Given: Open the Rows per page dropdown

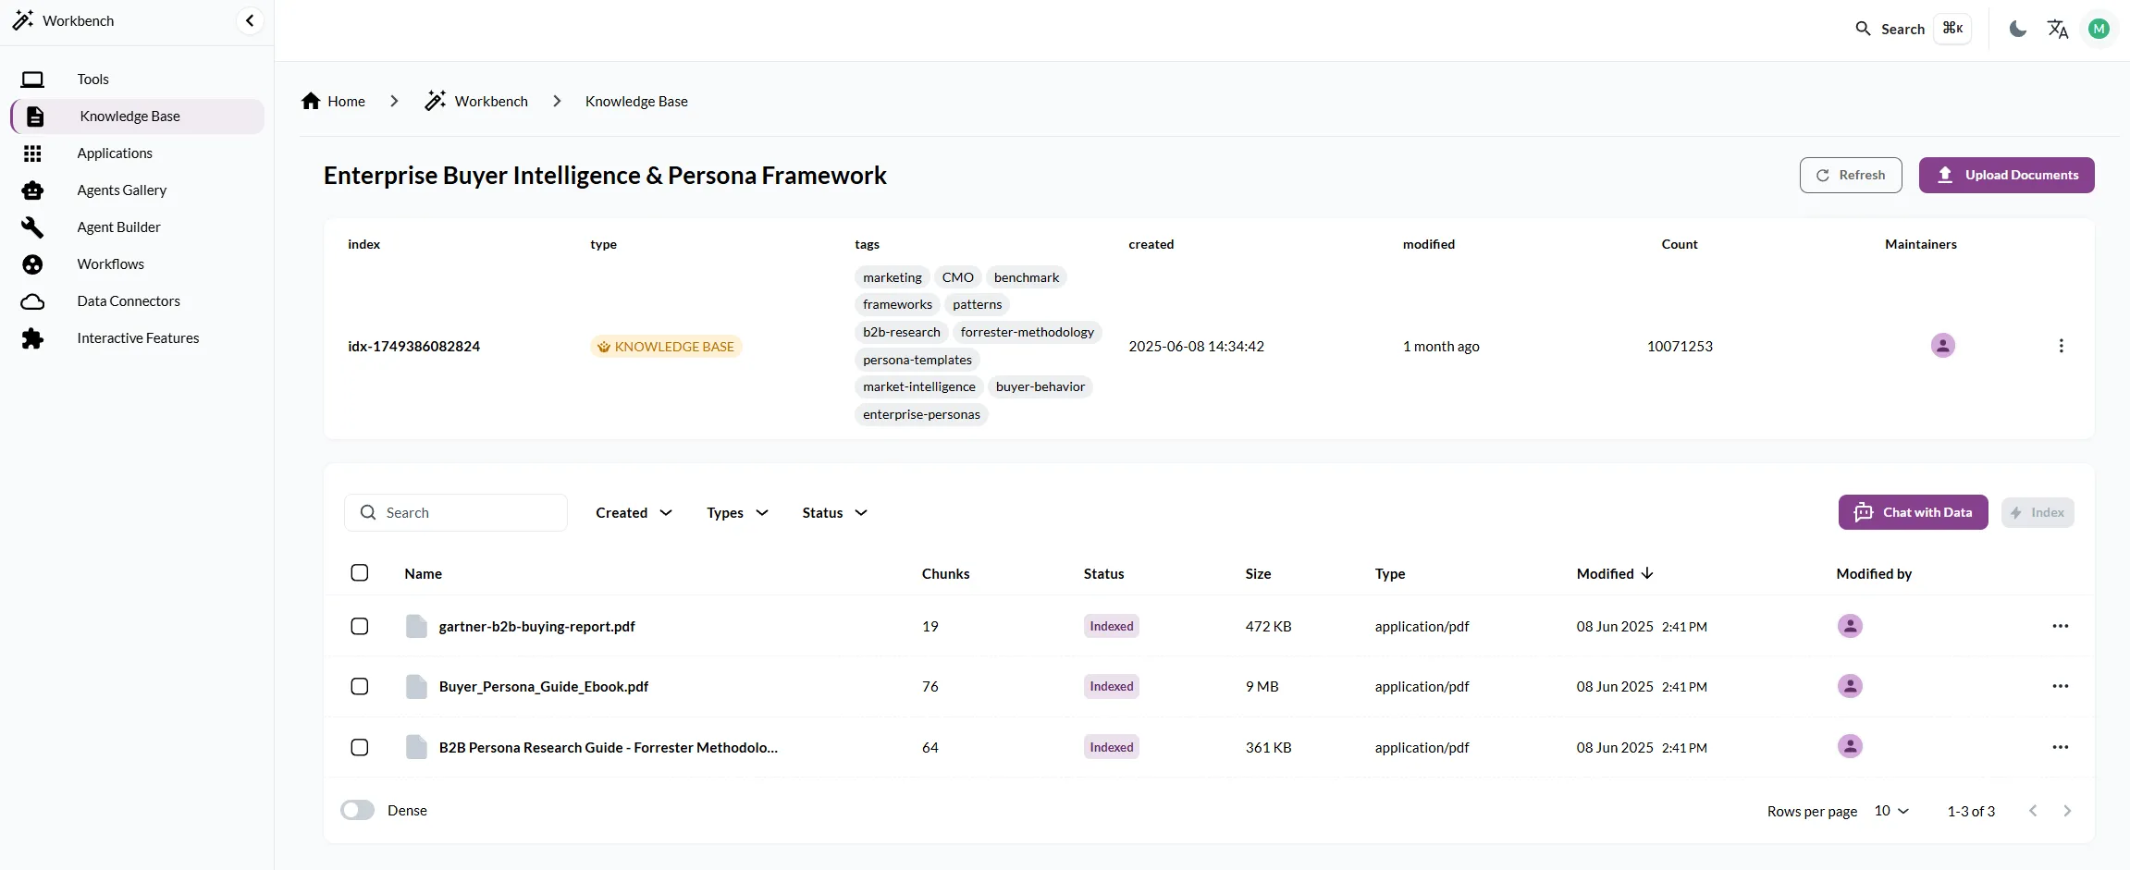Looking at the screenshot, I should tap(1891, 811).
